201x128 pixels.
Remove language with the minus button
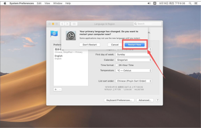[60, 89]
